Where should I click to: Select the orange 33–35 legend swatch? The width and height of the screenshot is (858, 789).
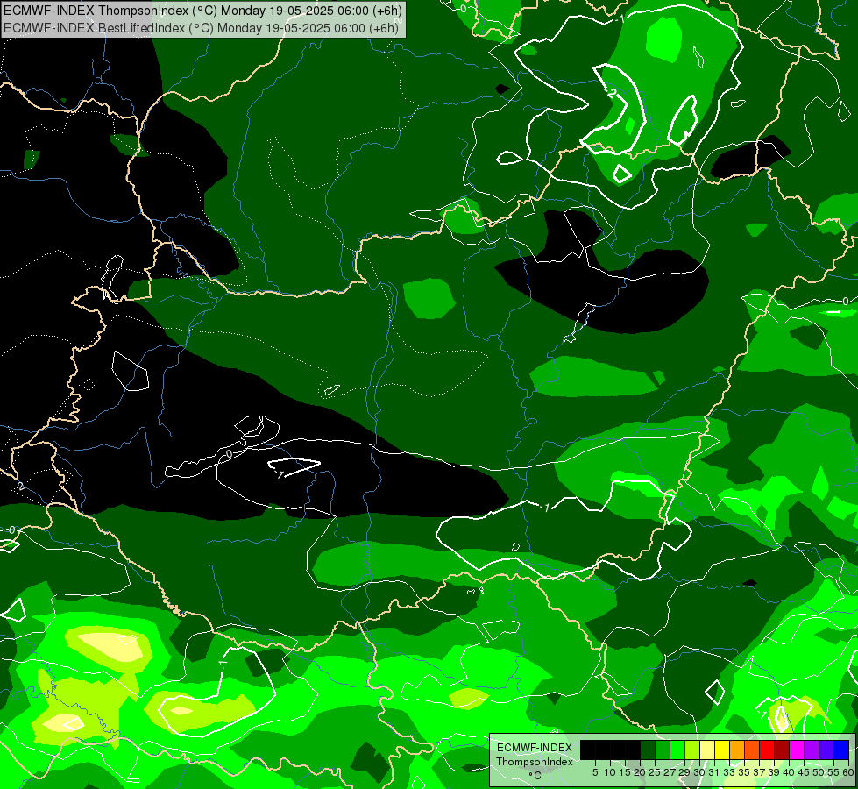tap(737, 750)
